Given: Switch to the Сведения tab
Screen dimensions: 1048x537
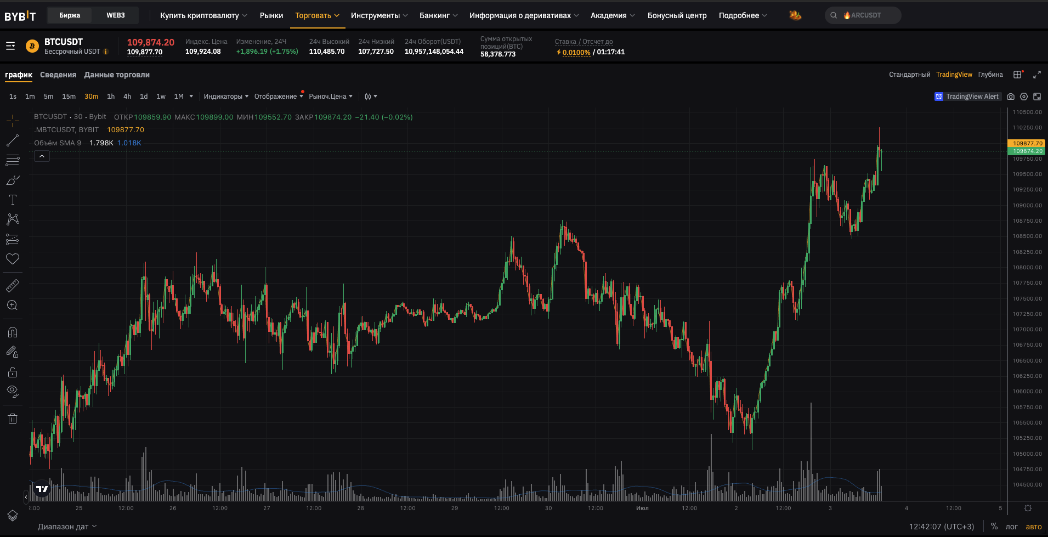Looking at the screenshot, I should coord(58,75).
